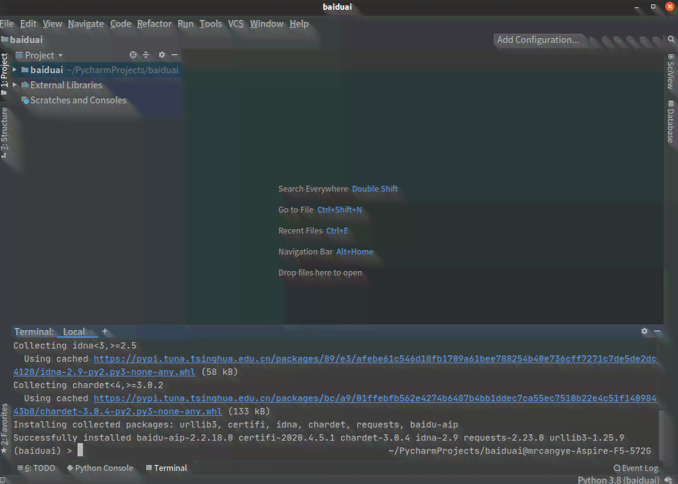Switch to the Python Console tab
678x484 pixels.
coord(100,468)
